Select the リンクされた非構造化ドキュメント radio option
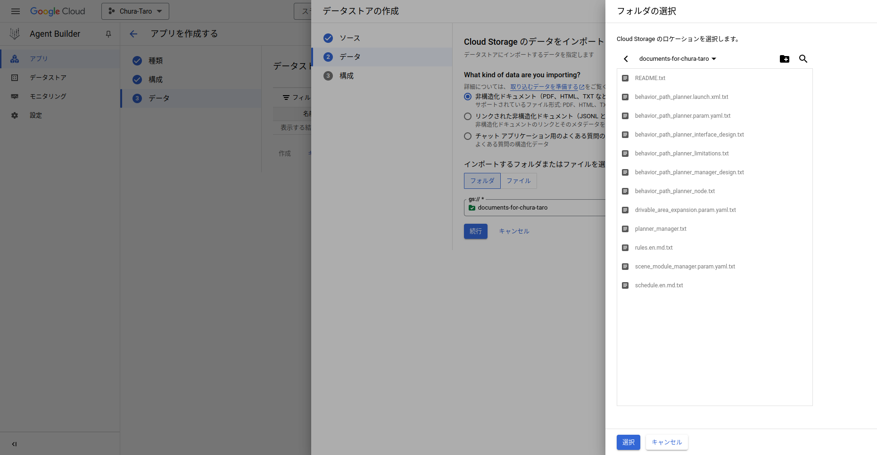This screenshot has height=455, width=877. 468,116
